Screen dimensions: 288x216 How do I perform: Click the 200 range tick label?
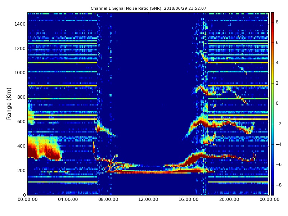tap(21, 170)
